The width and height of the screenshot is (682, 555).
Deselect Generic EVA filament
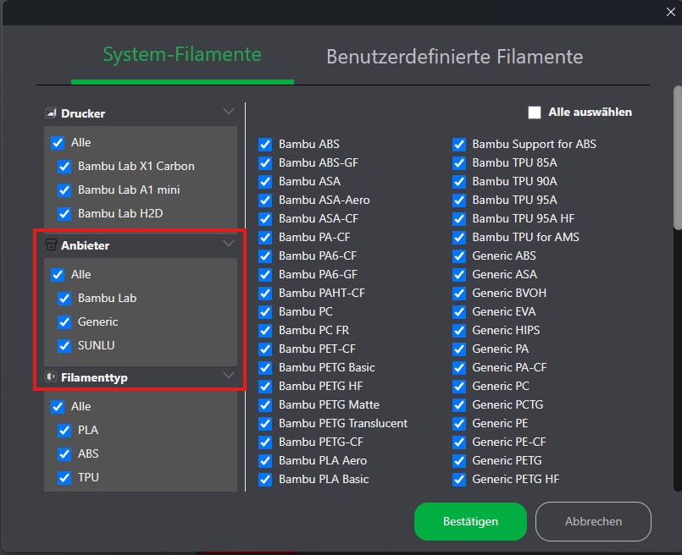point(459,312)
